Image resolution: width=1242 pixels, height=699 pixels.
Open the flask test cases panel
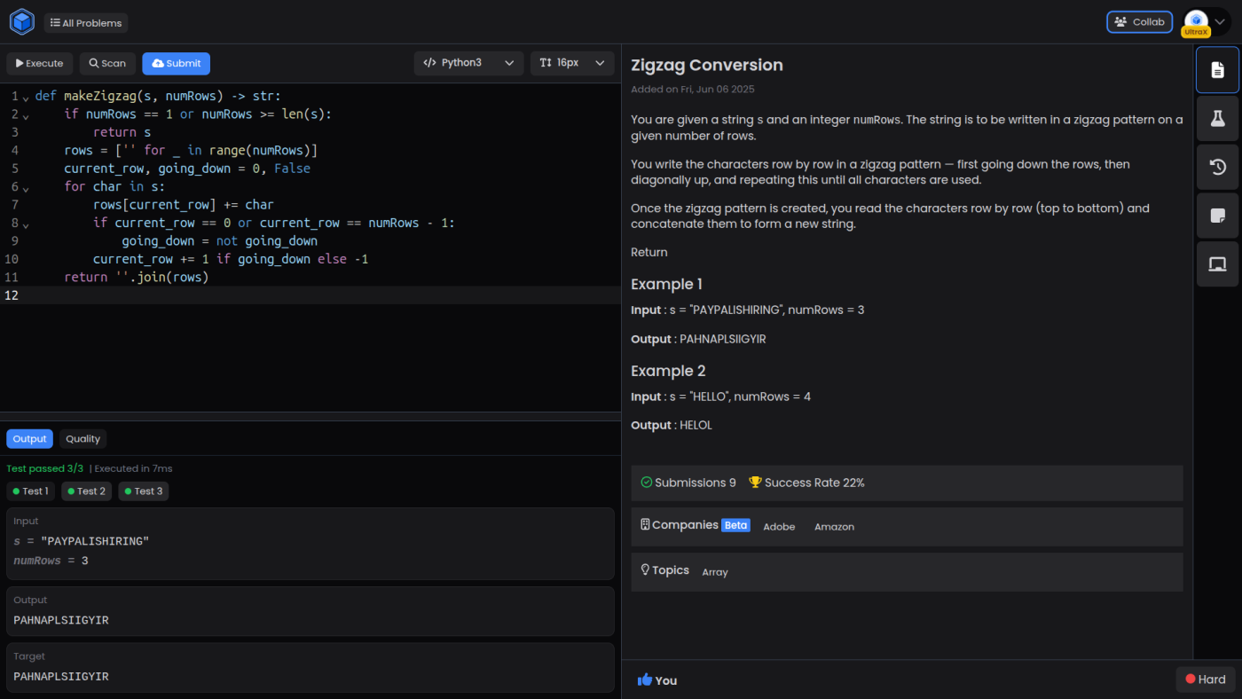(x=1217, y=119)
